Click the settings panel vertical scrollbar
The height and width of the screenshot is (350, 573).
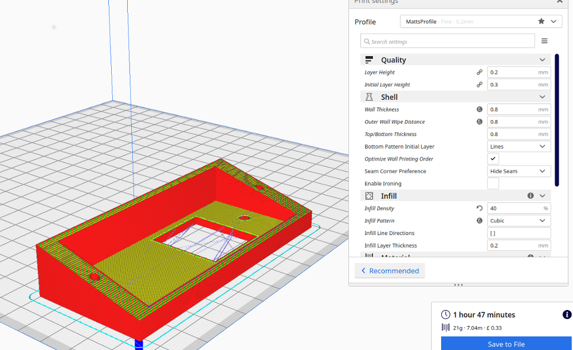556,120
